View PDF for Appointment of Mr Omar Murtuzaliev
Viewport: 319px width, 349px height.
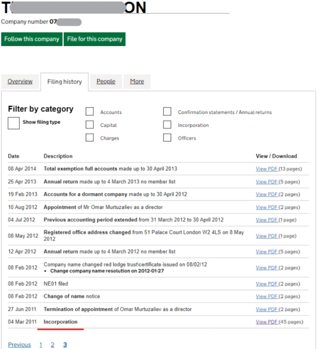(267, 207)
